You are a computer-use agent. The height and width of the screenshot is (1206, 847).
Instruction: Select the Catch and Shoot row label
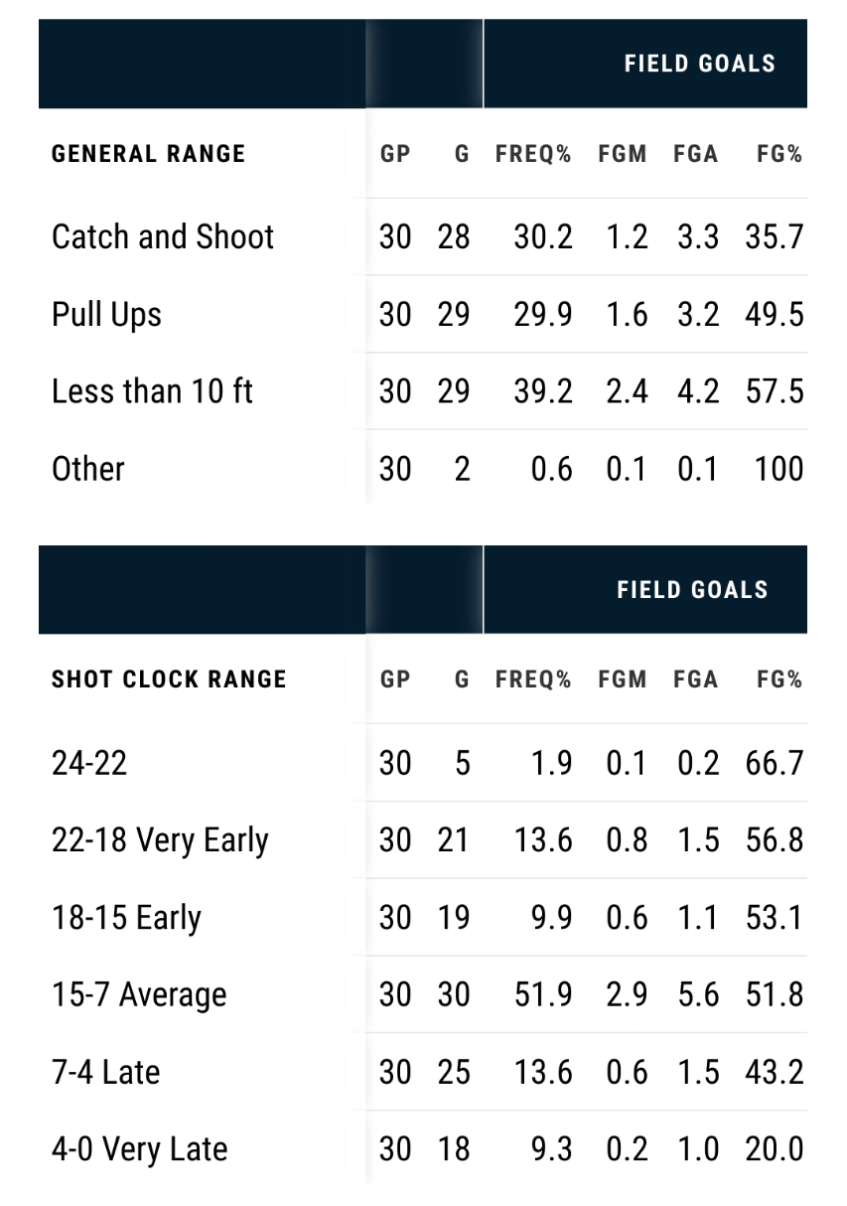click(163, 236)
